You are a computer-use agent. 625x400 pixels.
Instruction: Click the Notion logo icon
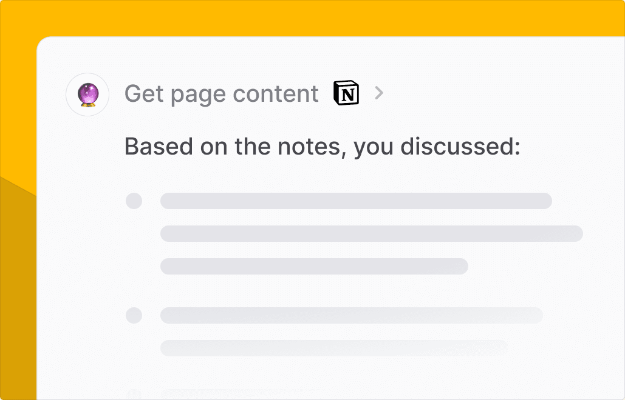[x=346, y=94]
